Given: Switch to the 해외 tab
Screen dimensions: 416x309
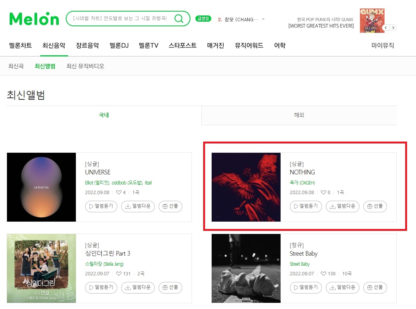Looking at the screenshot, I should point(299,115).
